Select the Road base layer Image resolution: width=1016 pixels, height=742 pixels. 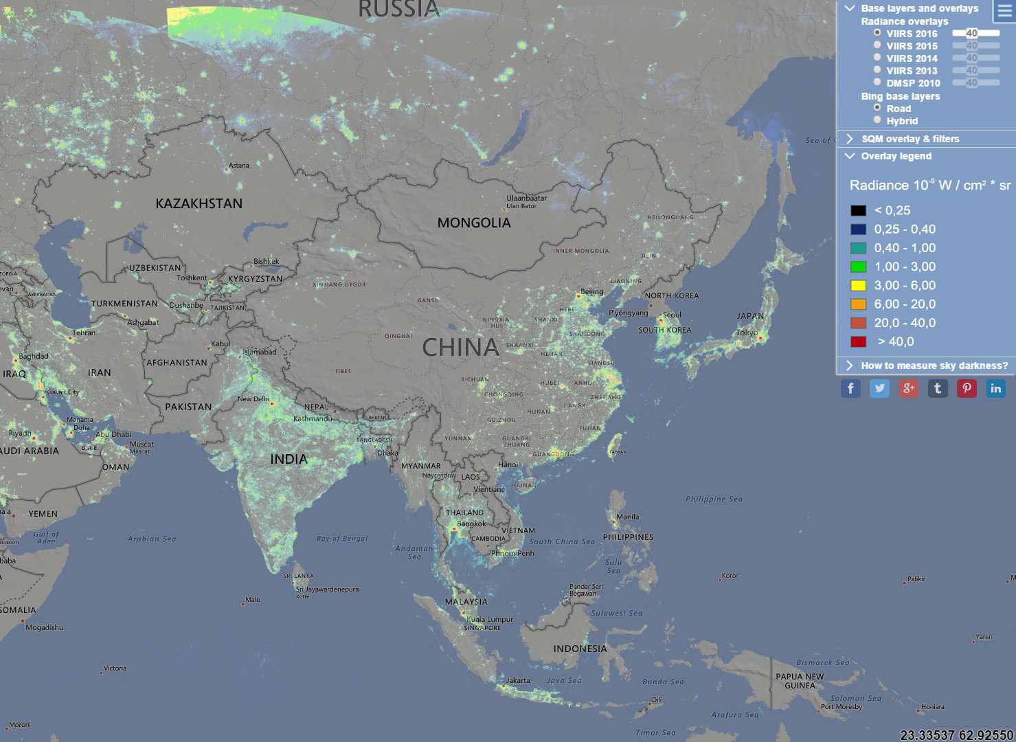click(x=877, y=108)
